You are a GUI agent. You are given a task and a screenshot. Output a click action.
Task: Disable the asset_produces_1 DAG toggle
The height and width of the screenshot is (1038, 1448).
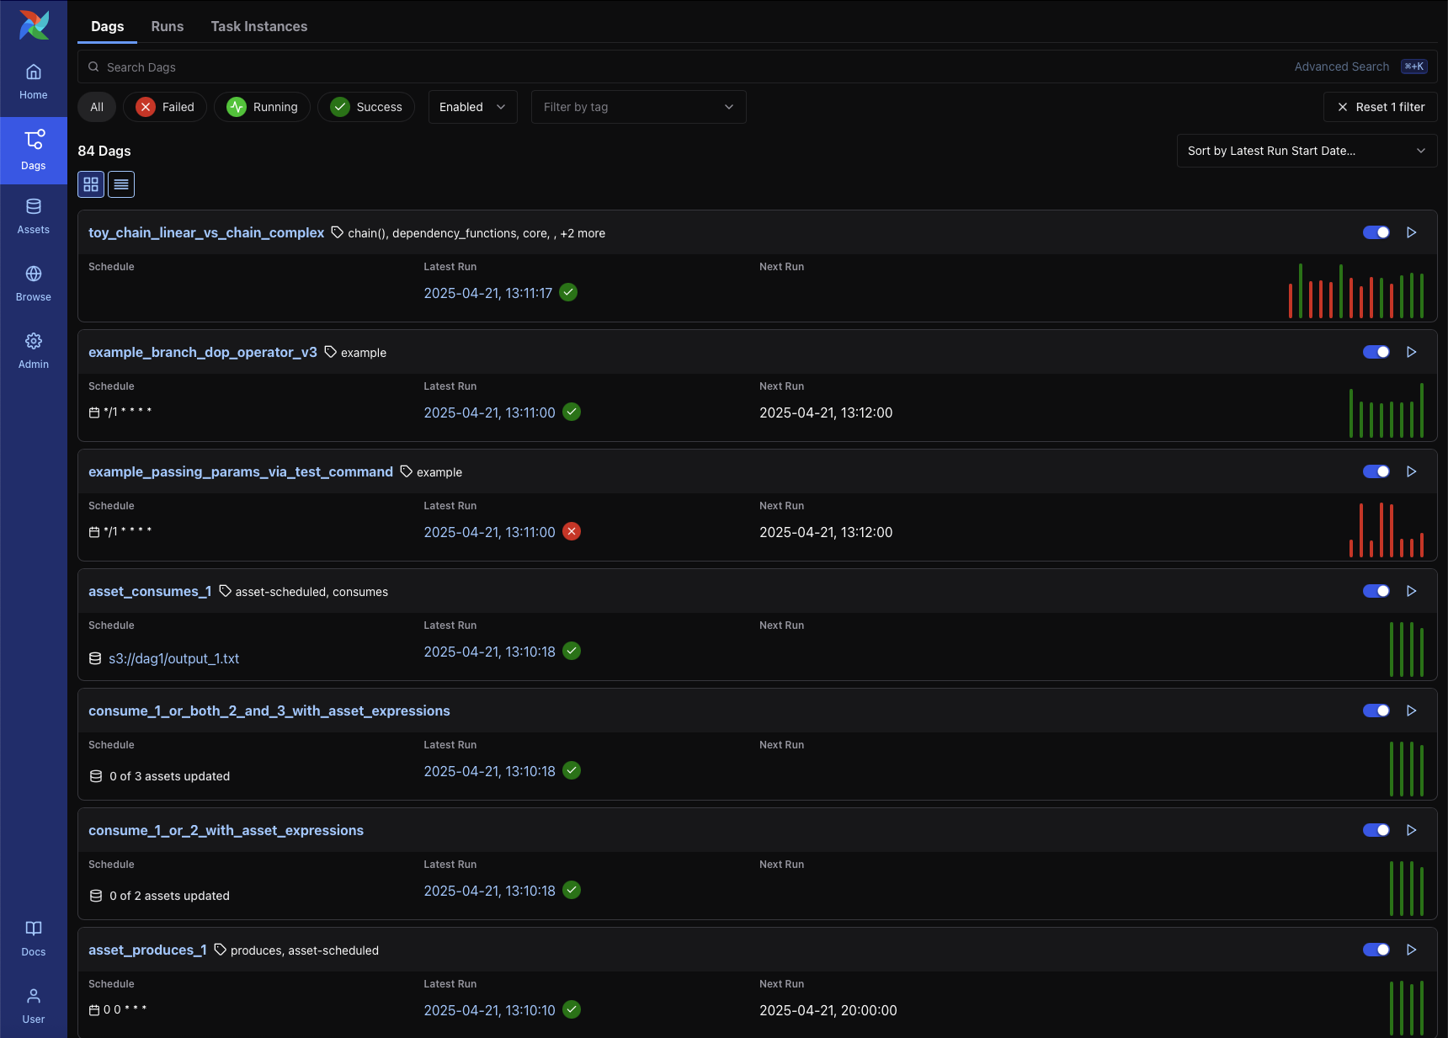(x=1376, y=950)
